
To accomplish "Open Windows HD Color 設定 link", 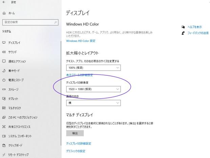I will (x=81, y=41).
